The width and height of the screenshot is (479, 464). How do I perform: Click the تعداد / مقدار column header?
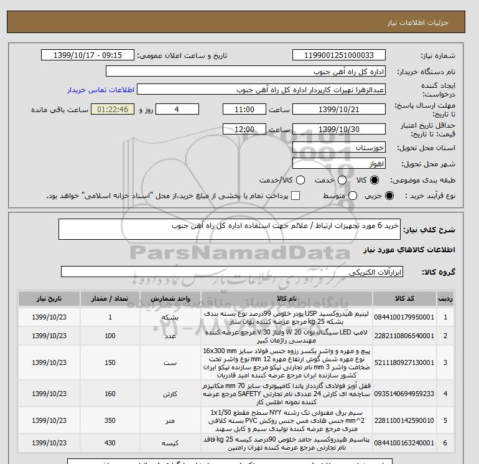[110, 298]
